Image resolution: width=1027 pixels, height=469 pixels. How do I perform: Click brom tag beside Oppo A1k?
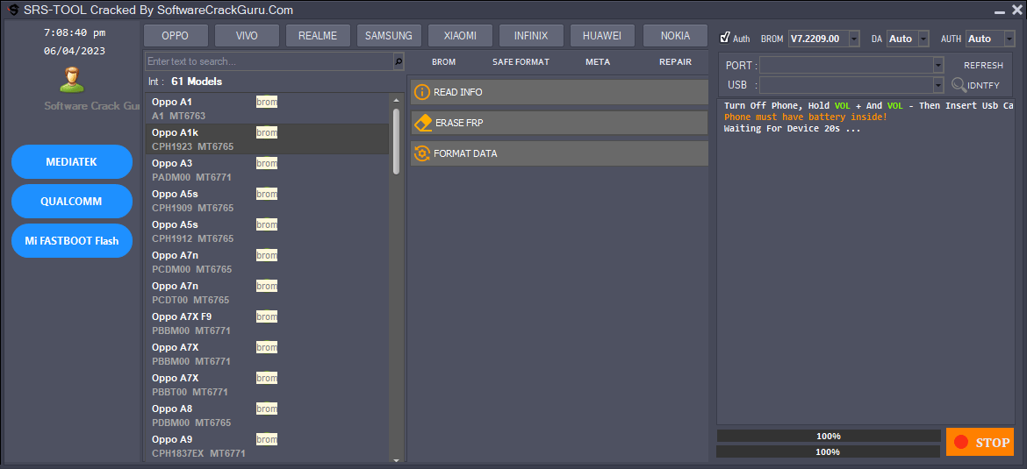pyautogui.click(x=267, y=132)
